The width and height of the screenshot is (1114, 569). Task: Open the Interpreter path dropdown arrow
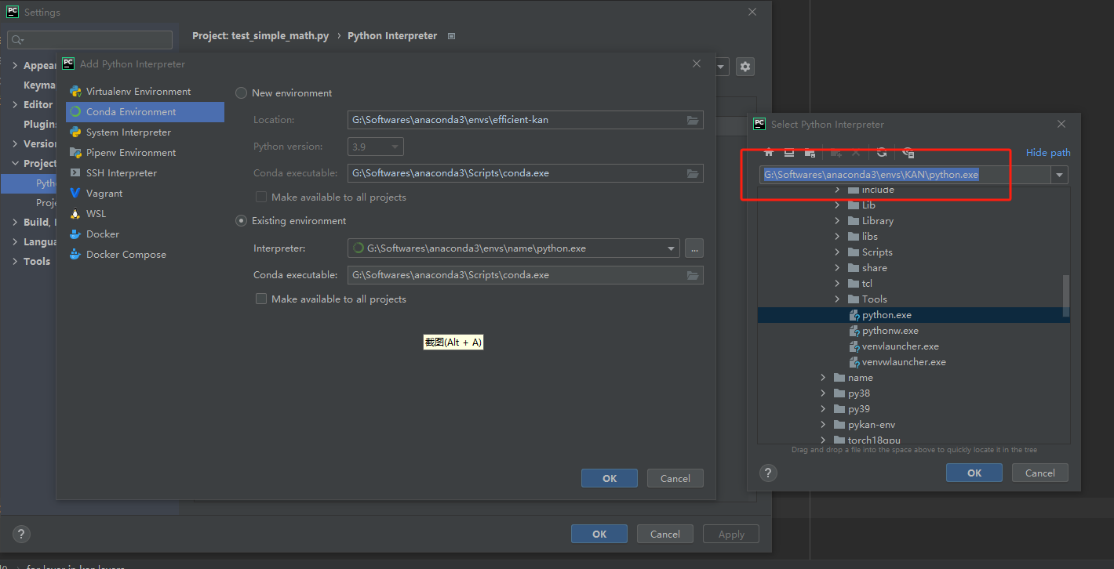pyautogui.click(x=672, y=248)
